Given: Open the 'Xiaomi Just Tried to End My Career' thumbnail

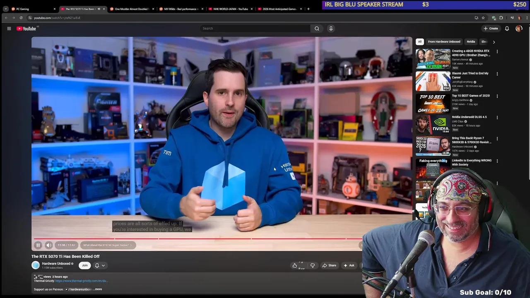Looking at the screenshot, I should click(x=433, y=81).
